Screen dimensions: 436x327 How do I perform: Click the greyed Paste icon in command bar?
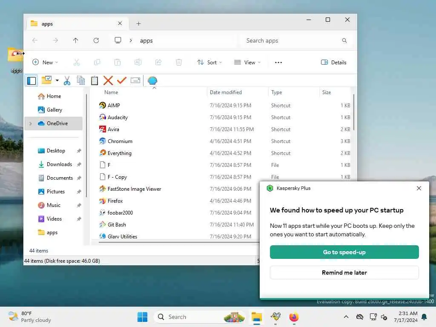tap(118, 62)
